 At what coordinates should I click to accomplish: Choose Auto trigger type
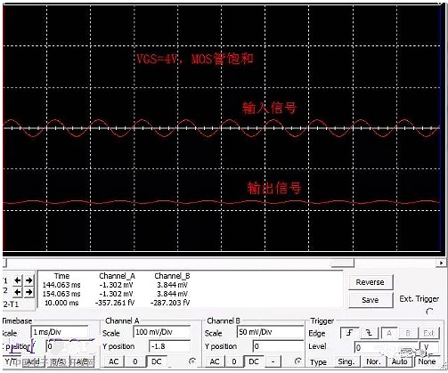point(399,361)
